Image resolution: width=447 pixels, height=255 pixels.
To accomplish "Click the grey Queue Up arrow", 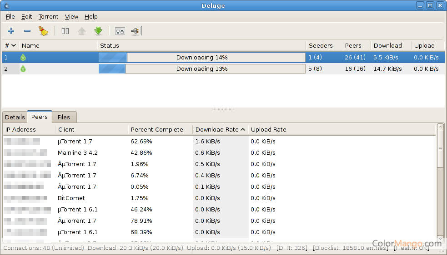I will point(82,31).
